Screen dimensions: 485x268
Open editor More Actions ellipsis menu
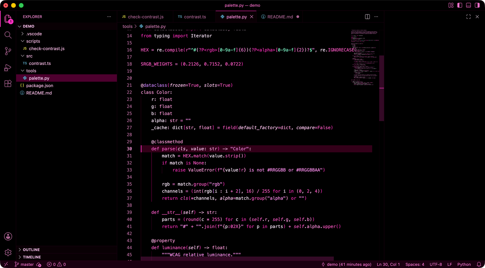(376, 17)
